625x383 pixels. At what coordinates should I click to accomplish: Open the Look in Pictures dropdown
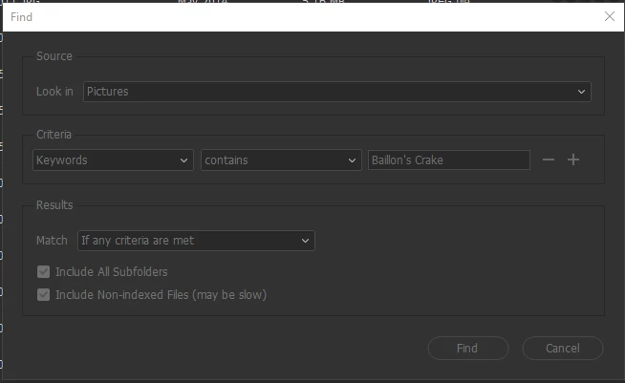pyautogui.click(x=336, y=92)
